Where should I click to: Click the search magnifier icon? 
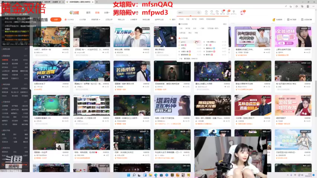[x=199, y=13]
